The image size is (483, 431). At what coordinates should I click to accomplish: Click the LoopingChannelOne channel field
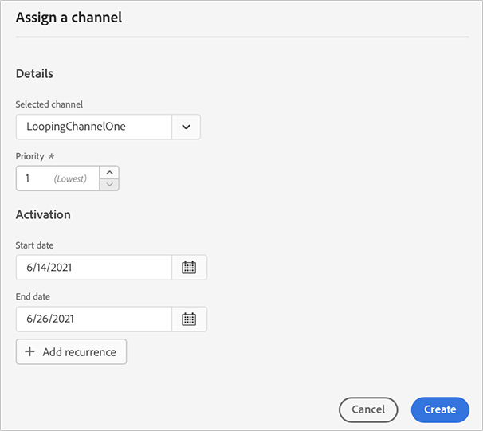[93, 127]
